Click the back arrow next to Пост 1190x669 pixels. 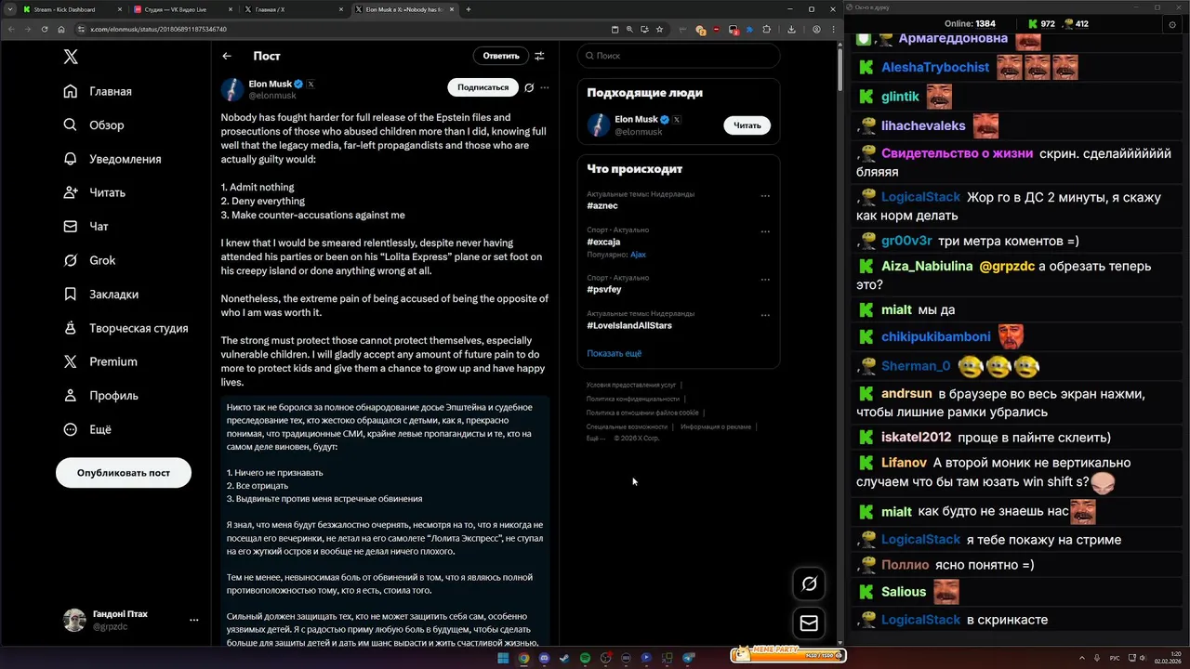click(x=227, y=56)
